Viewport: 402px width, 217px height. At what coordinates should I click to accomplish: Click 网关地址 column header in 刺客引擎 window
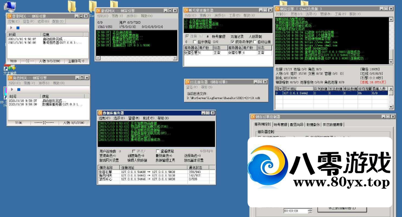point(298,88)
